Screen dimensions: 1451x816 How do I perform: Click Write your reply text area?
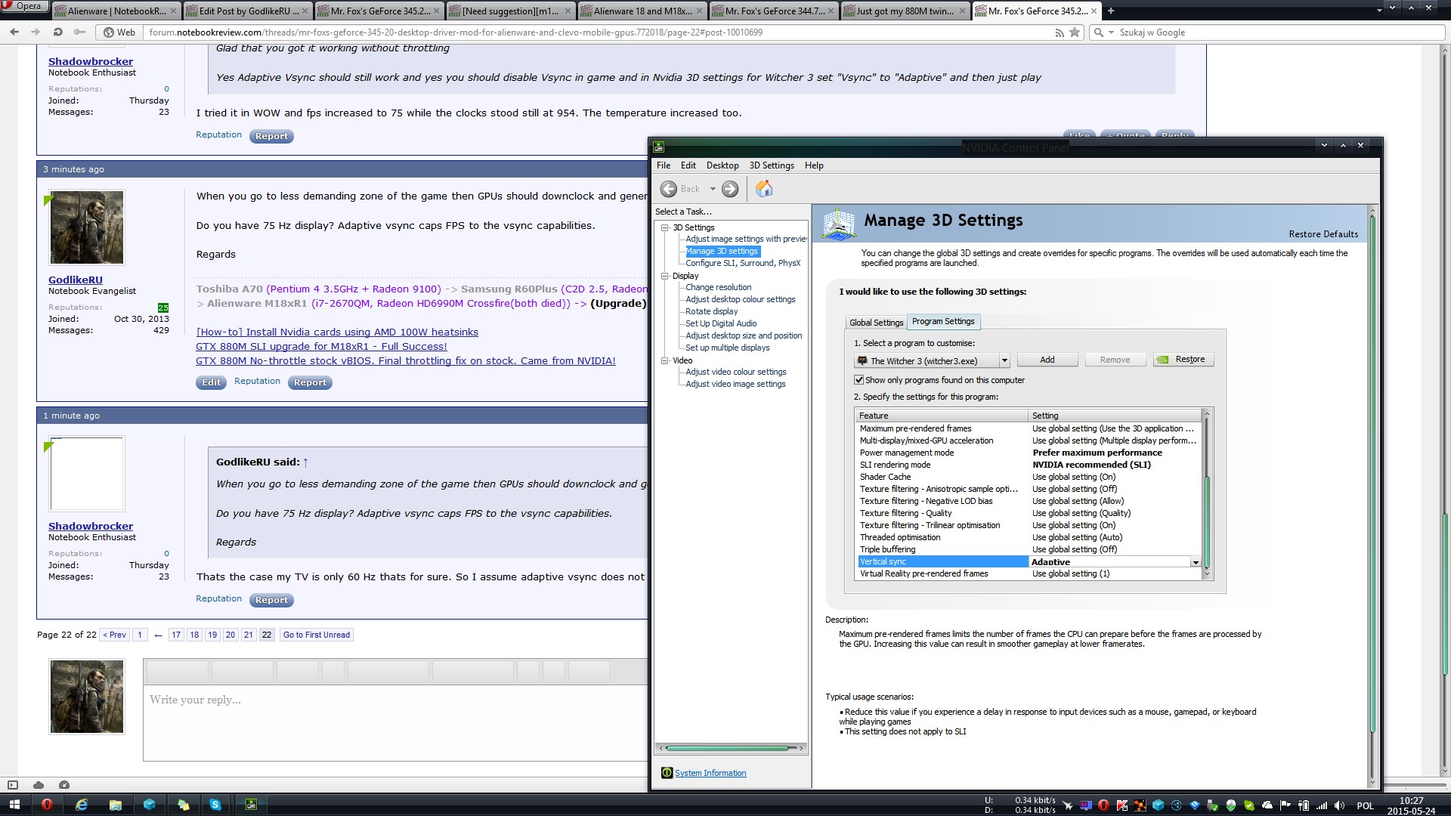[x=394, y=722]
